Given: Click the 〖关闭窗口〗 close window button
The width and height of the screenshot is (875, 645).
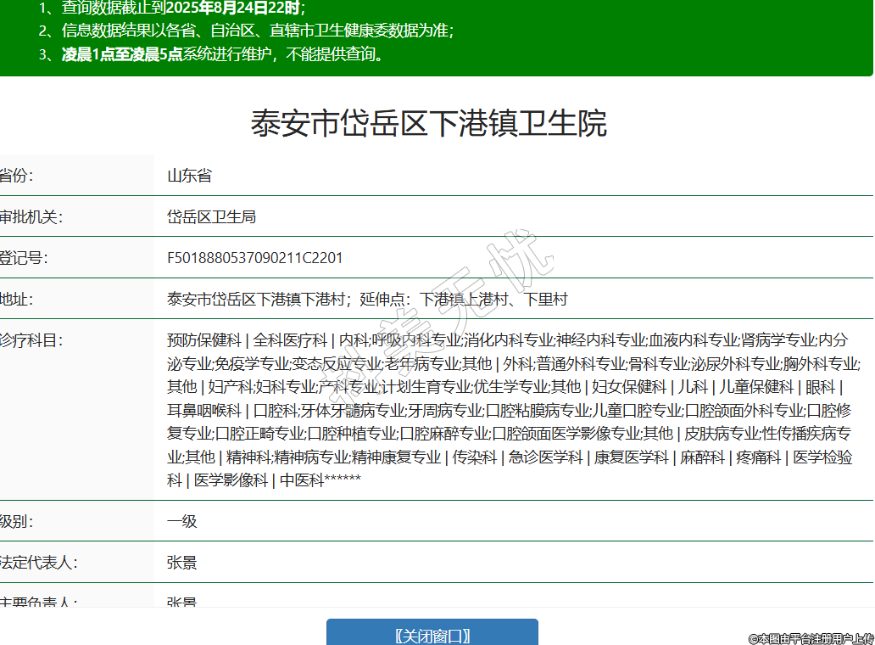Looking at the screenshot, I should tap(432, 636).
